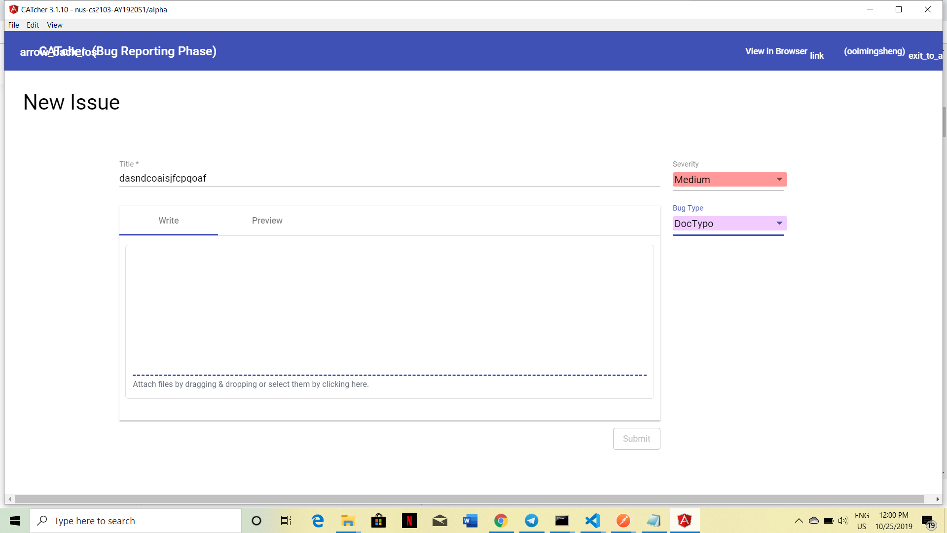Screen dimensions: 947x533
Task: Open Google Chrome from the taskbar
Action: click(x=501, y=521)
